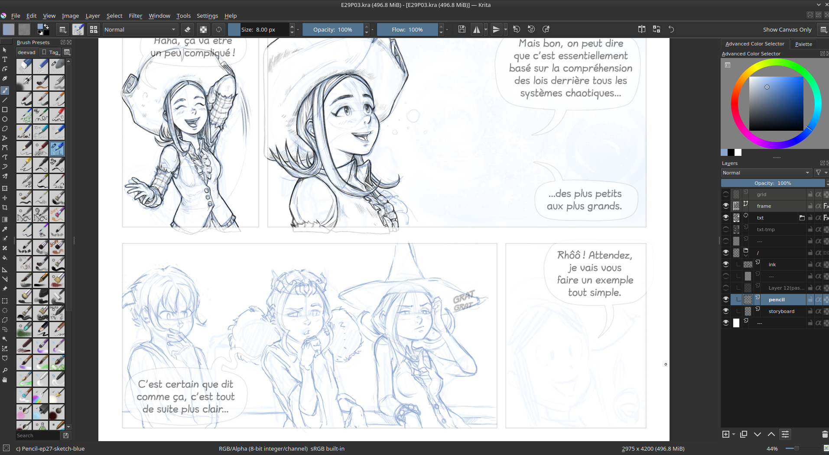This screenshot has height=455, width=829.
Task: Open the layer blending mode dropdown
Action: point(766,173)
